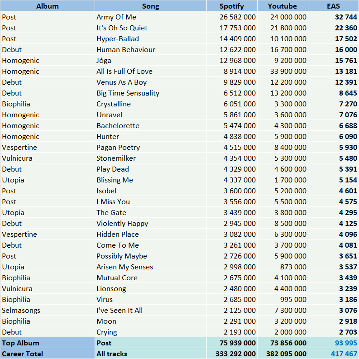Click the Spotify column header
The width and height of the screenshot is (359, 359).
click(232, 6)
